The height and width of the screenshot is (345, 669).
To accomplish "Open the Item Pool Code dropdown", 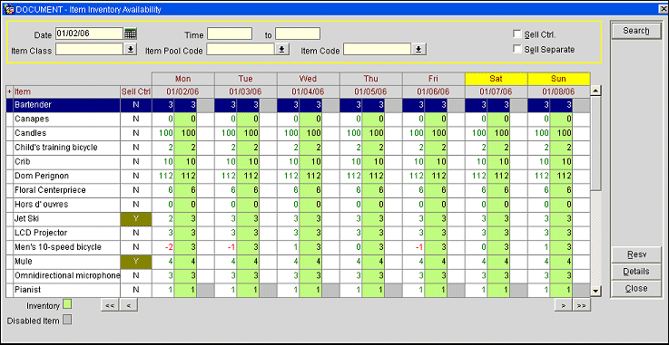I will [281, 50].
